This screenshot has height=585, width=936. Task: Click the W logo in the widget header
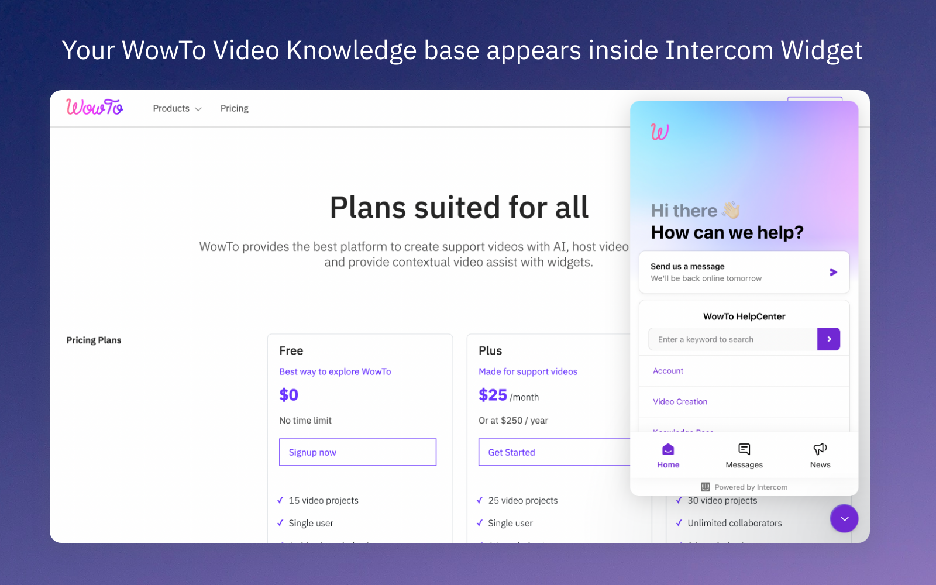pos(660,132)
